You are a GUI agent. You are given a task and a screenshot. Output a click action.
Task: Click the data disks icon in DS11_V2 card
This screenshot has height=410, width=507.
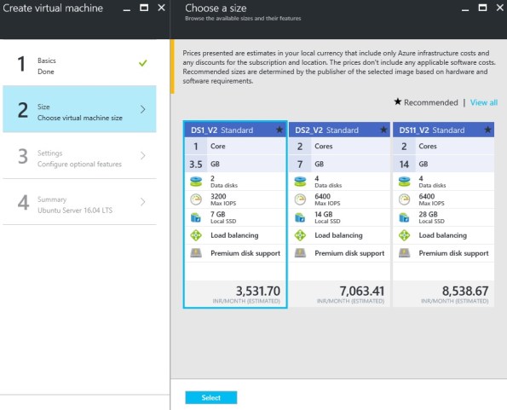click(404, 182)
